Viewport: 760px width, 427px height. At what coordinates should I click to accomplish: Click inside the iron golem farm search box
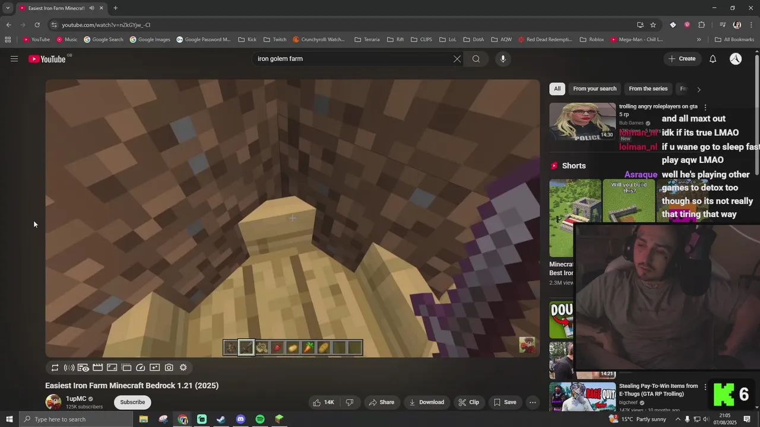tap(353, 59)
